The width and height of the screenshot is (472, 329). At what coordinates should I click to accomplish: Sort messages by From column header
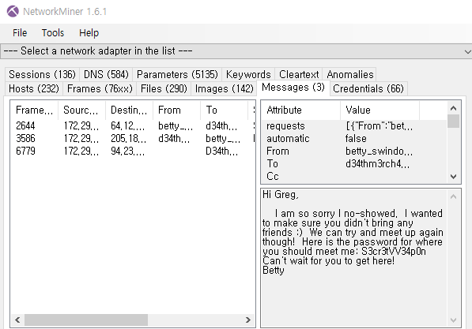pos(176,110)
